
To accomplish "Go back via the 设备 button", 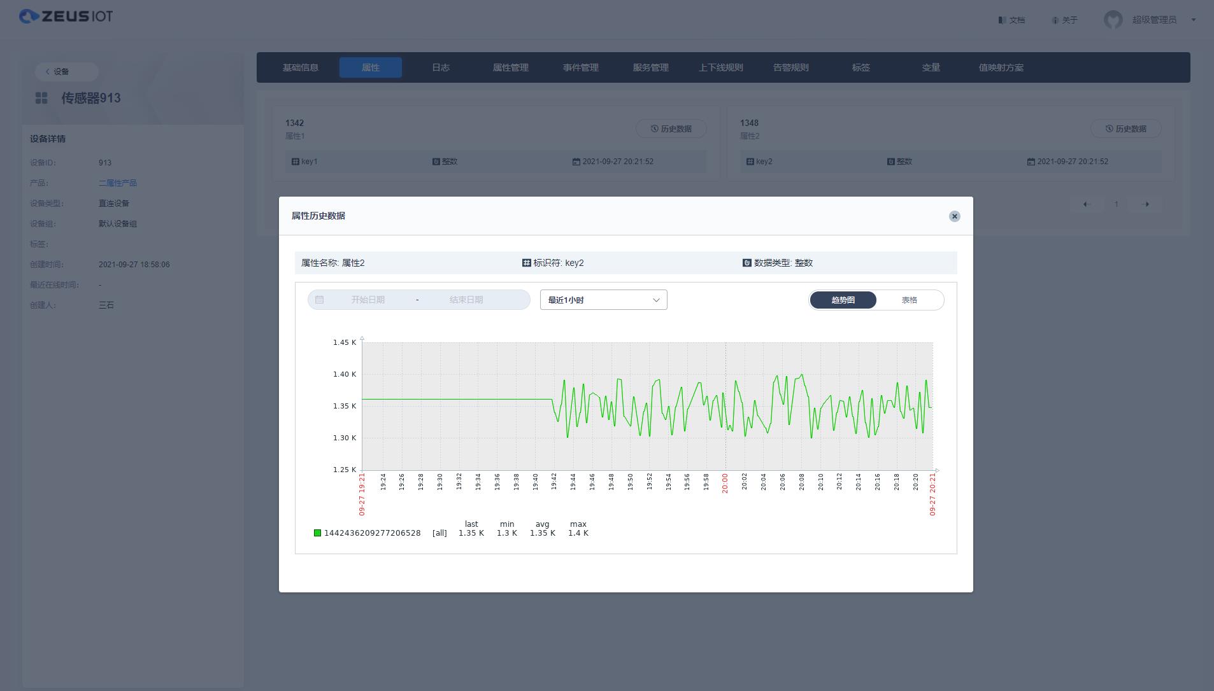I will [66, 71].
